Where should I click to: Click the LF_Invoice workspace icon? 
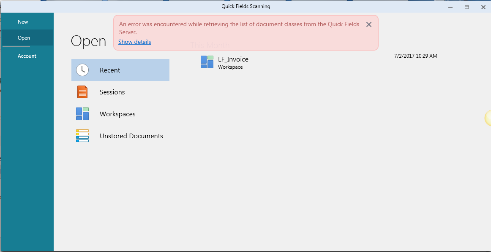207,62
